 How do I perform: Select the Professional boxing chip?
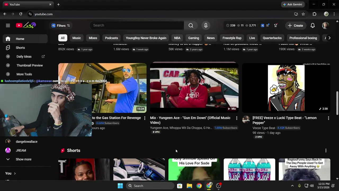click(303, 38)
